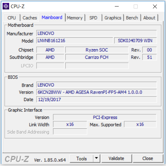Select the Memory tab
The image size is (166, 166).
pyautogui.click(x=75, y=18)
